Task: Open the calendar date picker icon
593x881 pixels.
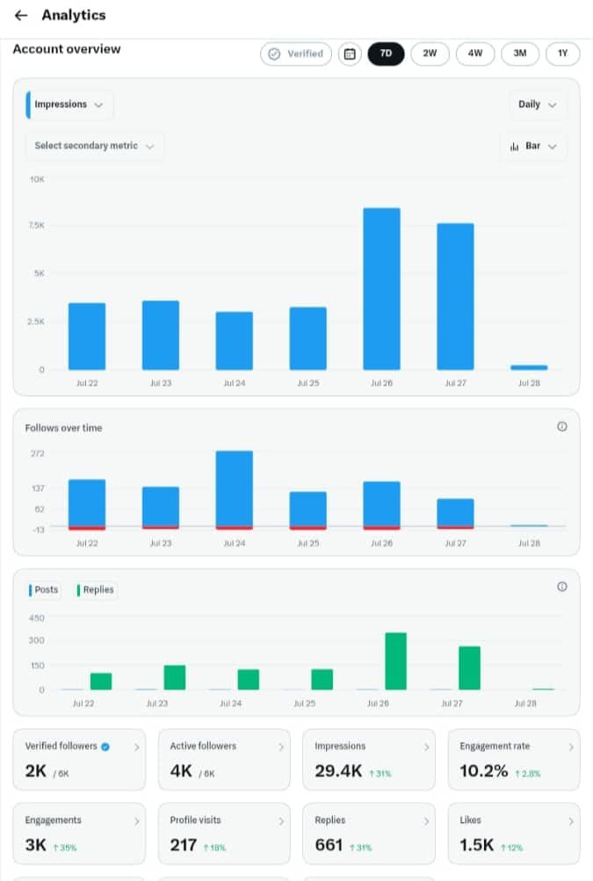Action: 350,54
